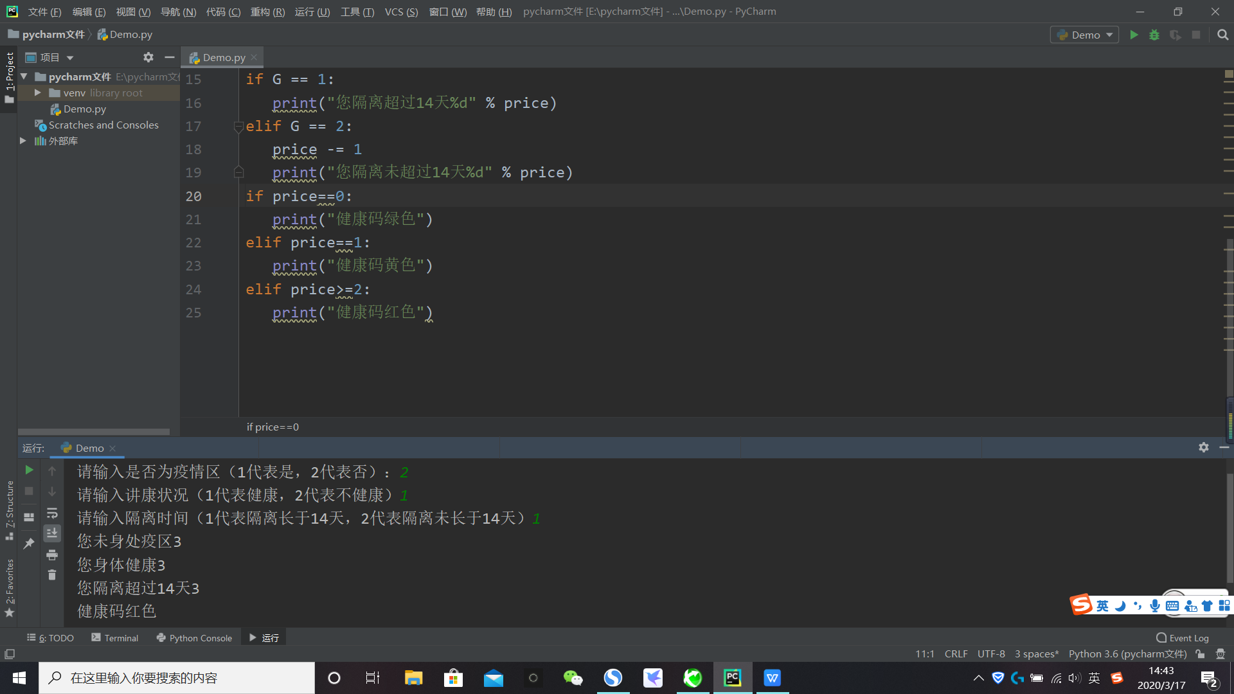Open the 导航 (N) menu
This screenshot has width=1234, height=694.
click(x=178, y=12)
